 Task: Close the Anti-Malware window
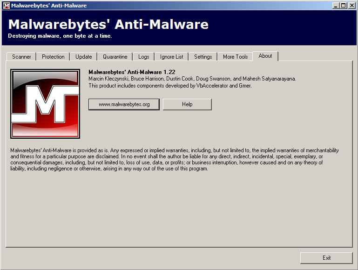352,6
